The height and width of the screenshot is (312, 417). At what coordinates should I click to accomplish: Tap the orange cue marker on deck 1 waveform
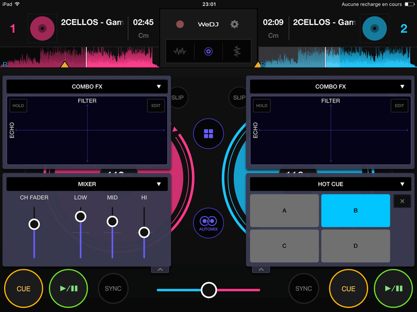tap(65, 64)
